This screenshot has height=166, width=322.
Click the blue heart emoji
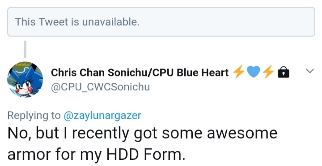(x=254, y=72)
